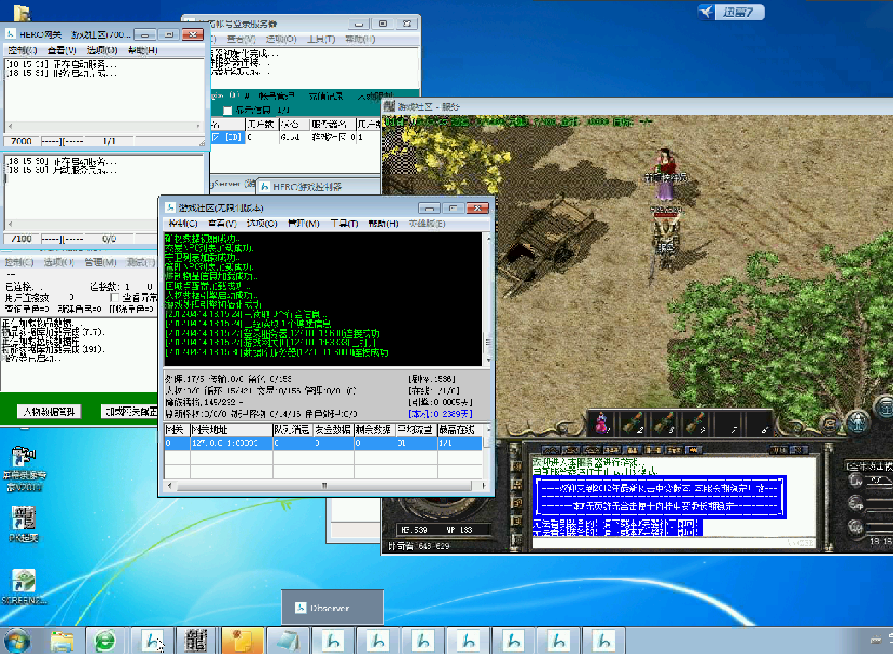Viewport: 893px width, 654px height.
Task: Click the 人物数据管理 button
Action: coord(50,412)
